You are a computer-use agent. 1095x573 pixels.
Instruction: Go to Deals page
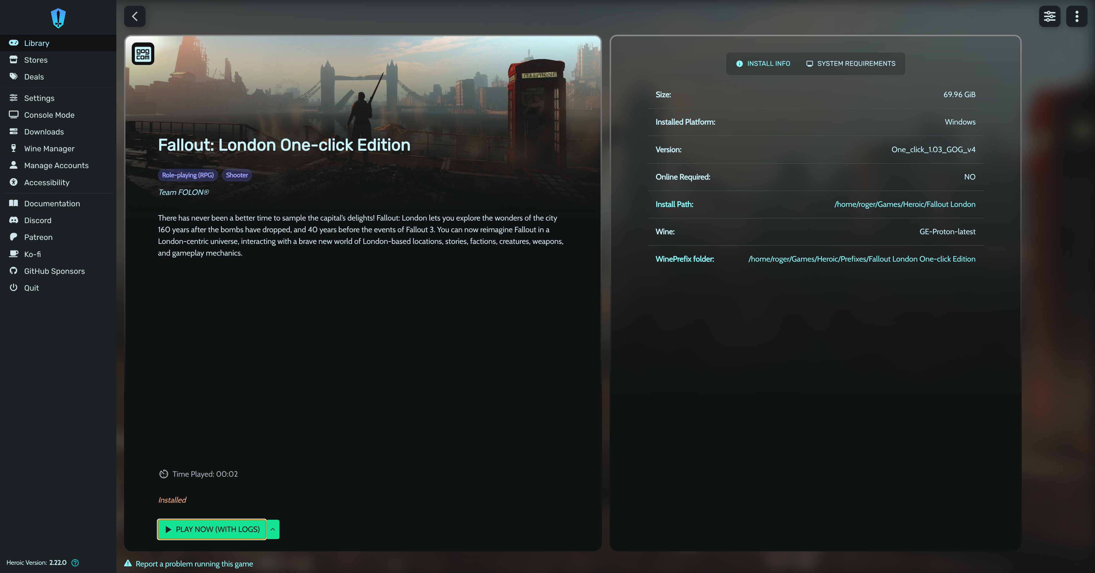[x=58, y=77]
